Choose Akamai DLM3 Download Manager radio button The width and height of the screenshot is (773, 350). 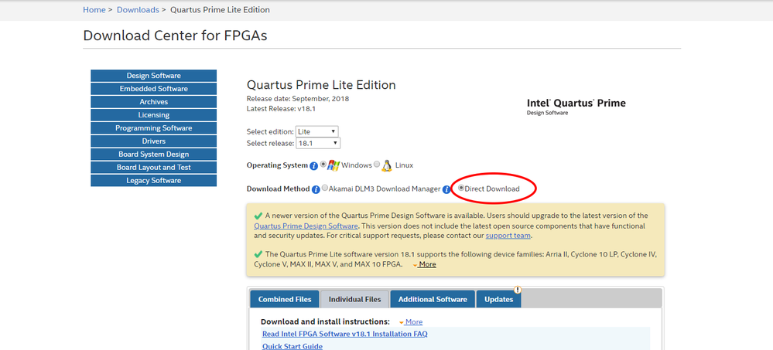pyautogui.click(x=325, y=188)
